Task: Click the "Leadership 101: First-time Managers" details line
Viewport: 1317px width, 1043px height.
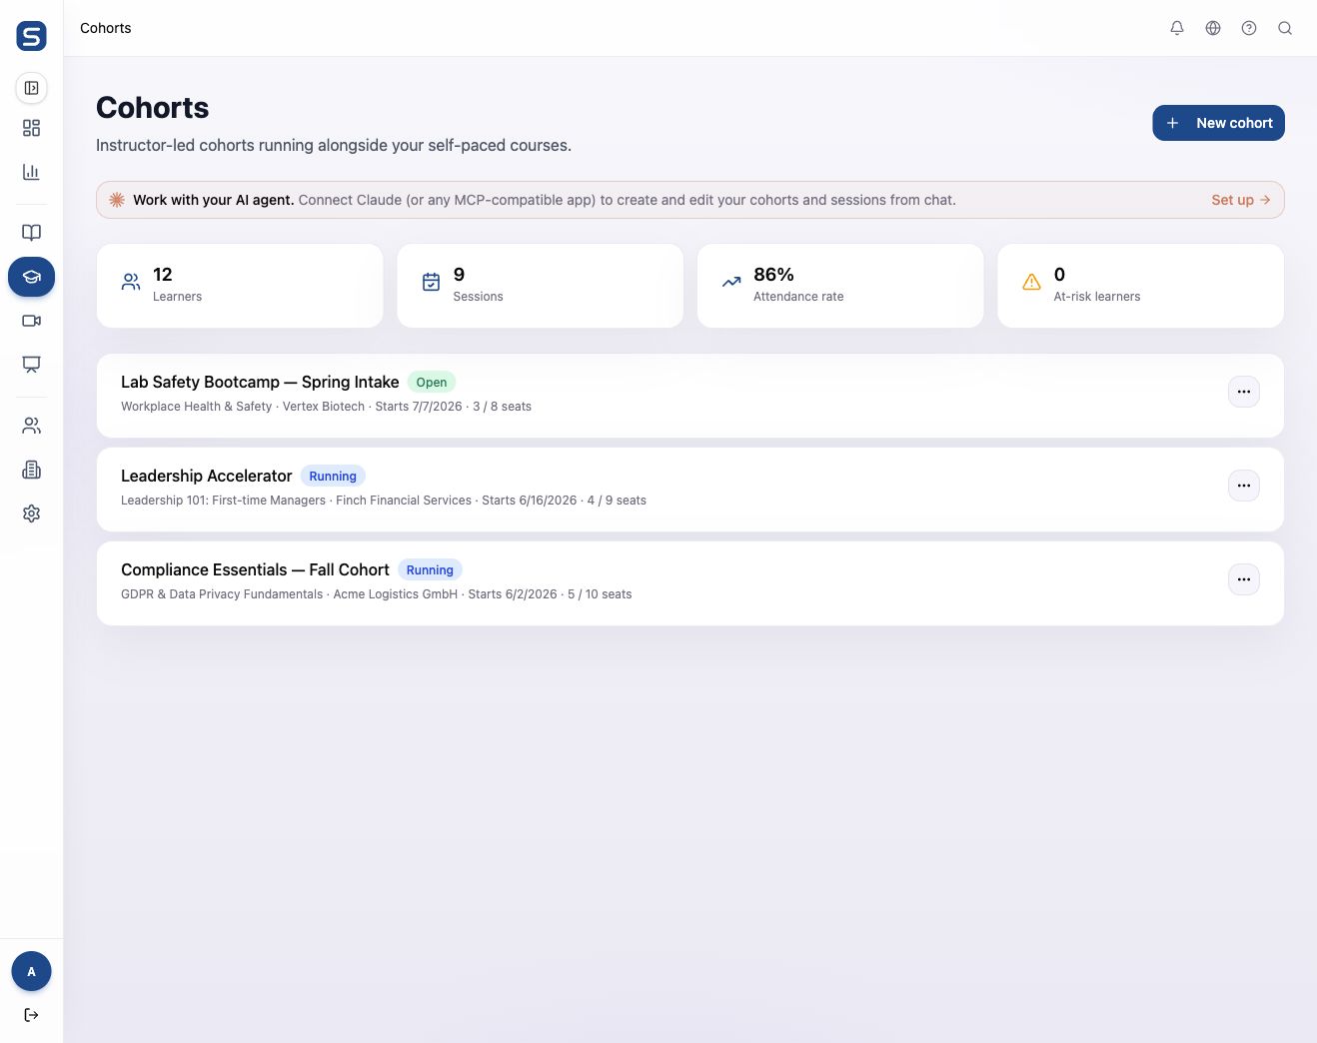Action: (x=384, y=501)
